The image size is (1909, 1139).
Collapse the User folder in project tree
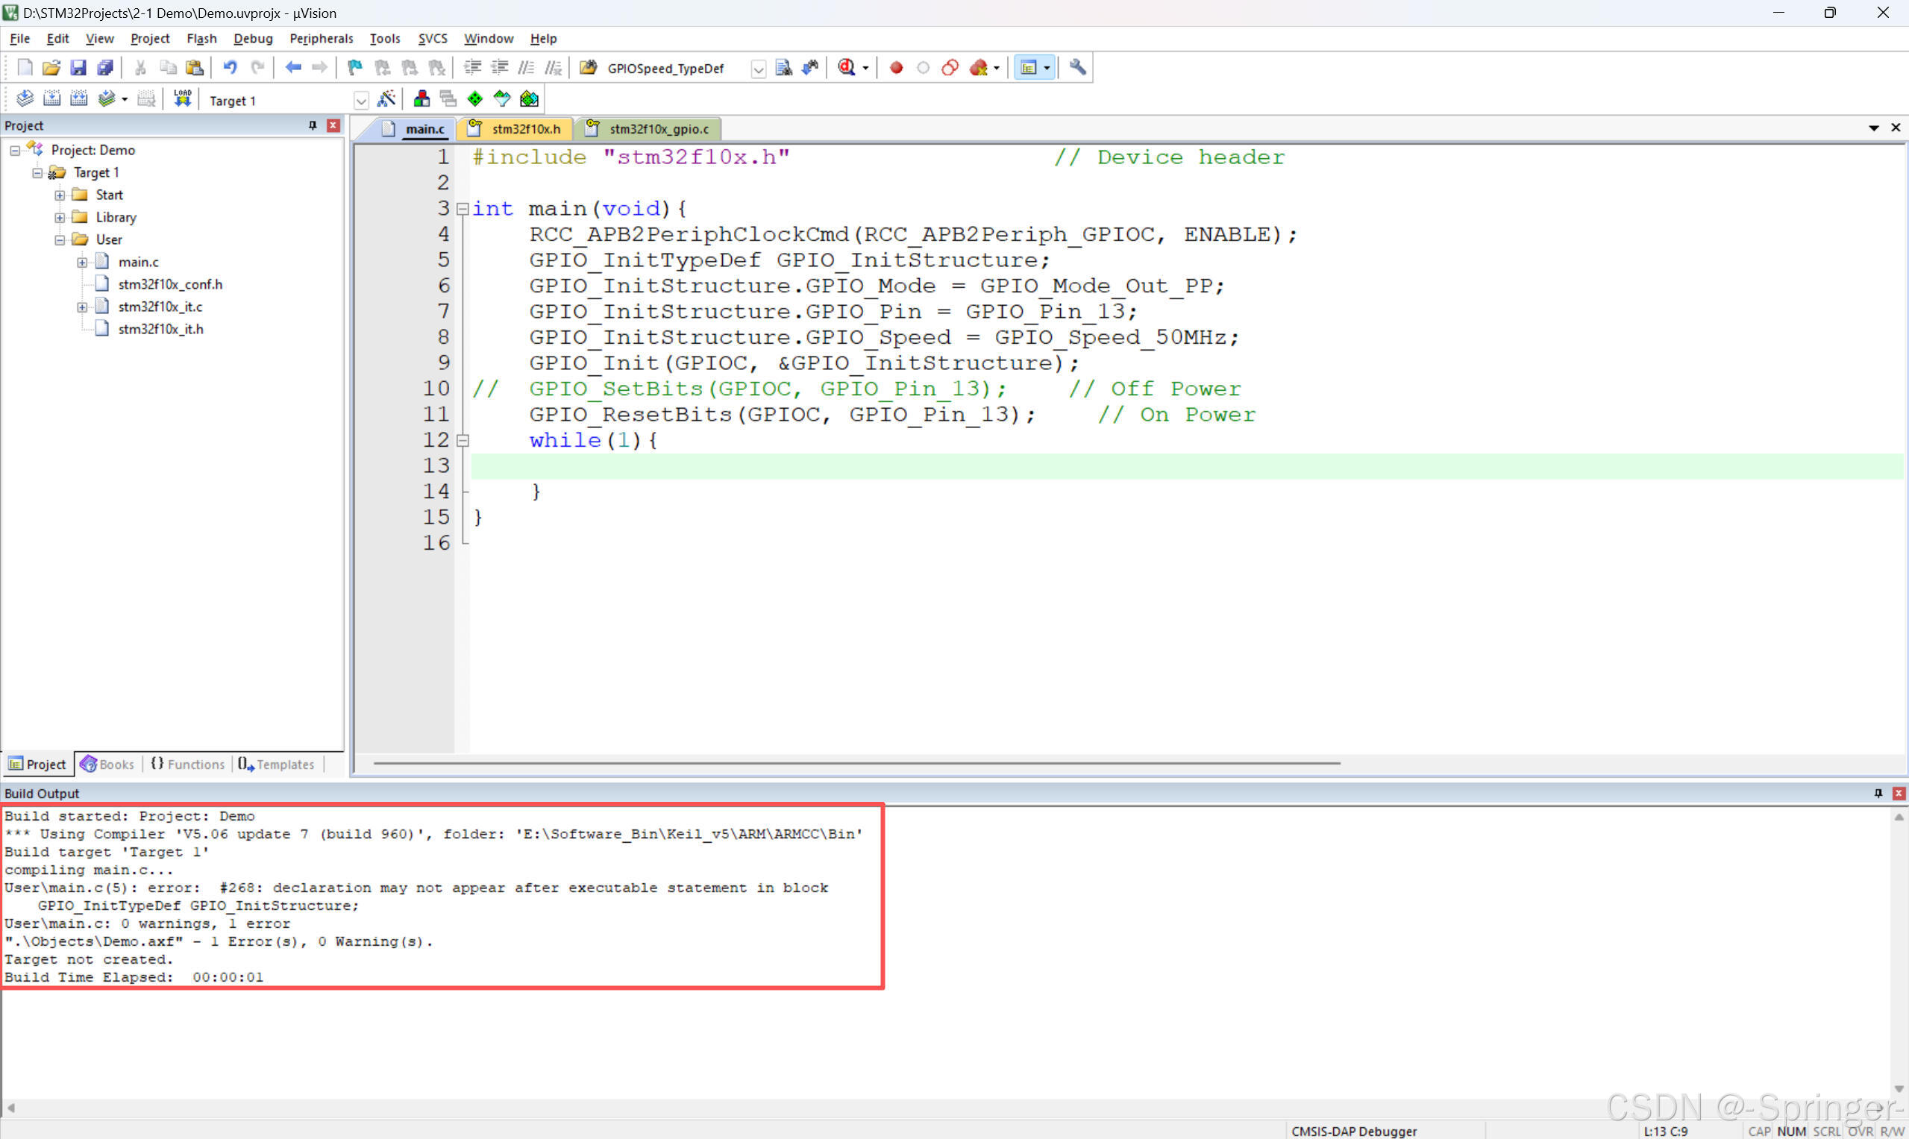[60, 240]
